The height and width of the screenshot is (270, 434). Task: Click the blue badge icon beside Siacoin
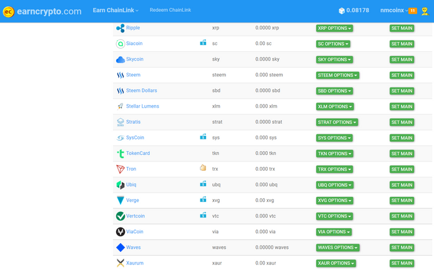click(203, 42)
